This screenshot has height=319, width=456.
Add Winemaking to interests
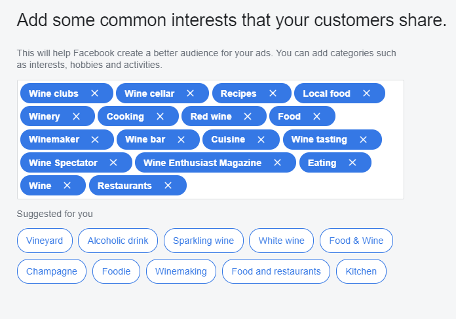(x=181, y=271)
